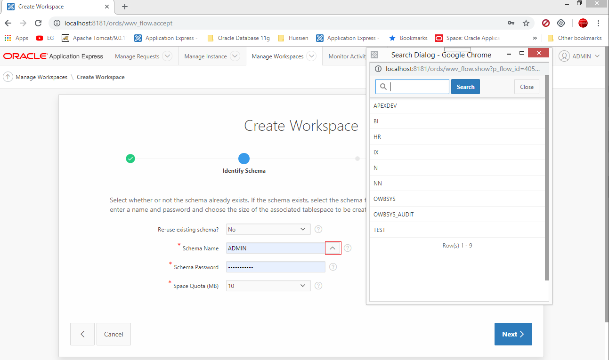This screenshot has width=609, height=360.
Task: Run the Search in the dialog
Action: coord(465,87)
